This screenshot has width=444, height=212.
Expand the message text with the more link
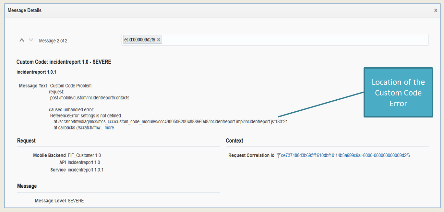tap(109, 128)
